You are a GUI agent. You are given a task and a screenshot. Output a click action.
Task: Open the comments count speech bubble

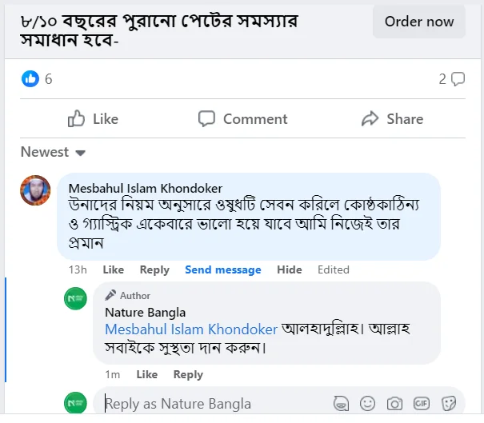(x=458, y=78)
